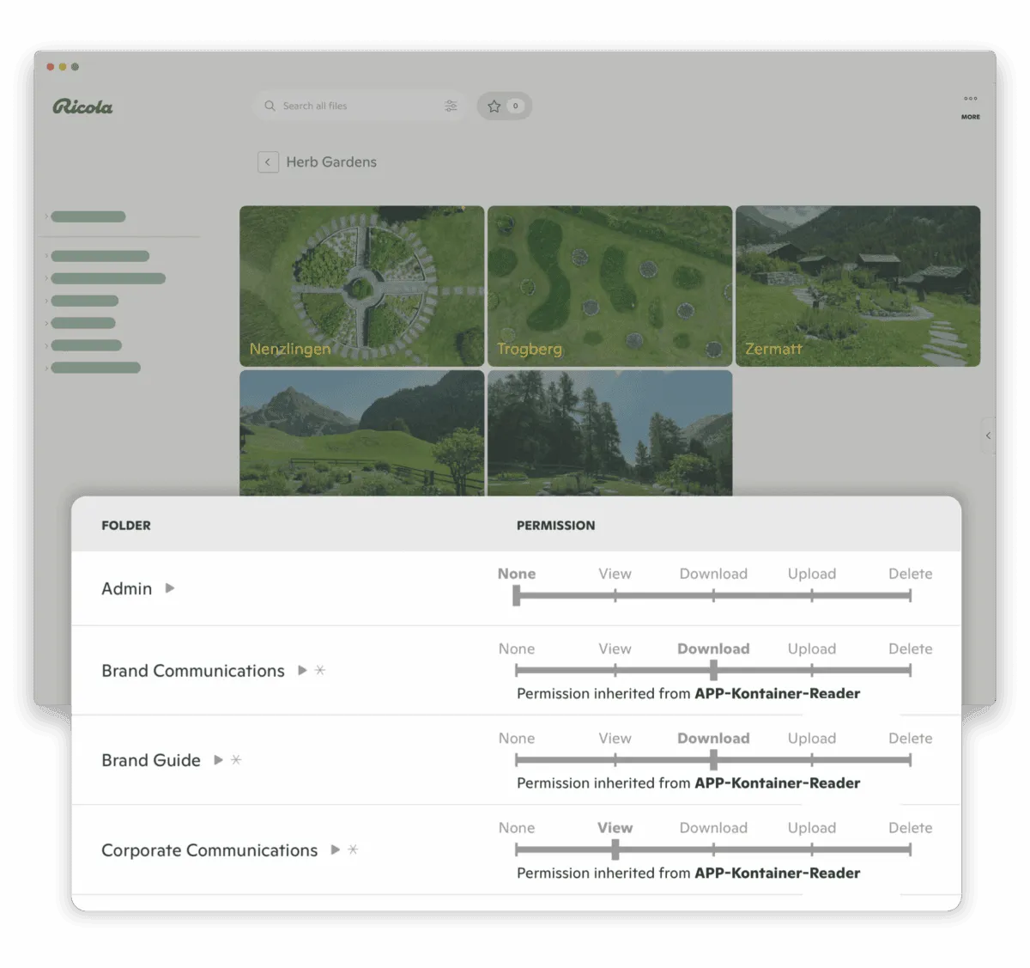The image size is (1030, 968).
Task: Click asterisk icon next to Corporate Communications
Action: click(353, 849)
